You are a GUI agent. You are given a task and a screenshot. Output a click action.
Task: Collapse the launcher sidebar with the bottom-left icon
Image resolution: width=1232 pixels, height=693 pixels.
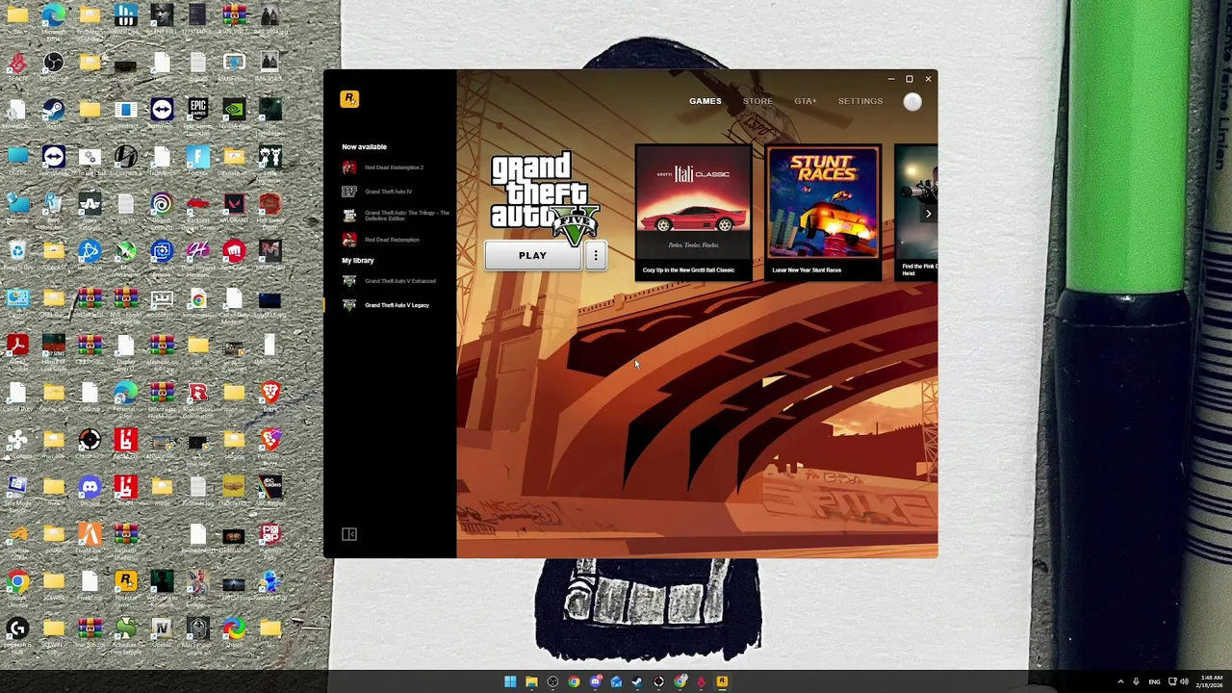(x=349, y=534)
